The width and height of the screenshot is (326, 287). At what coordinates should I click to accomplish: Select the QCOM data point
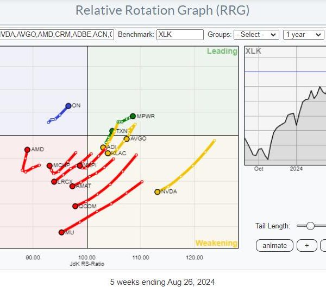click(x=76, y=206)
